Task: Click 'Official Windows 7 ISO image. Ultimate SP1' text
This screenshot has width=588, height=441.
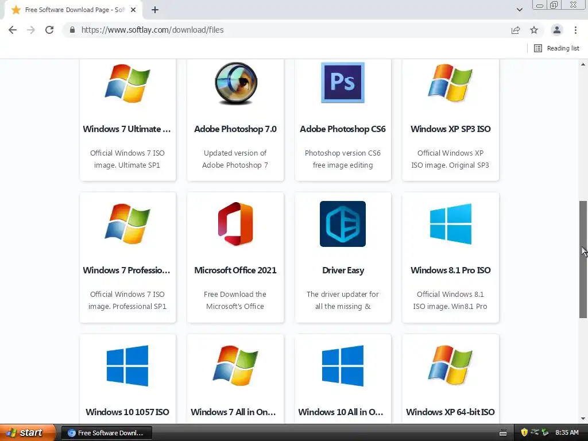Action: pos(127,159)
